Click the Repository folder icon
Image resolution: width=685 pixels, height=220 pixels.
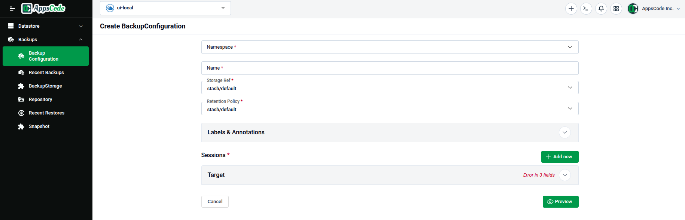[x=21, y=100]
